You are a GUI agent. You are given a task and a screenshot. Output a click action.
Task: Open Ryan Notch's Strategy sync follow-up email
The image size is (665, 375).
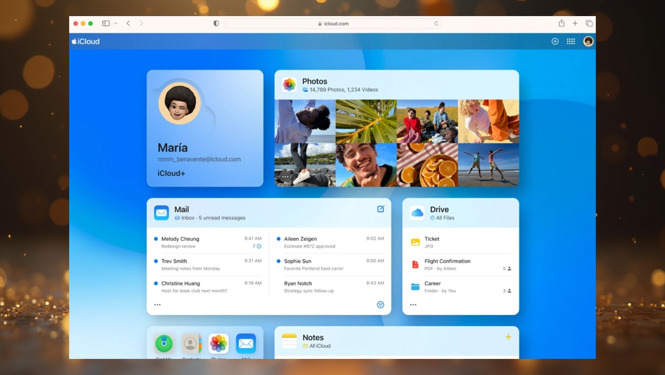330,287
